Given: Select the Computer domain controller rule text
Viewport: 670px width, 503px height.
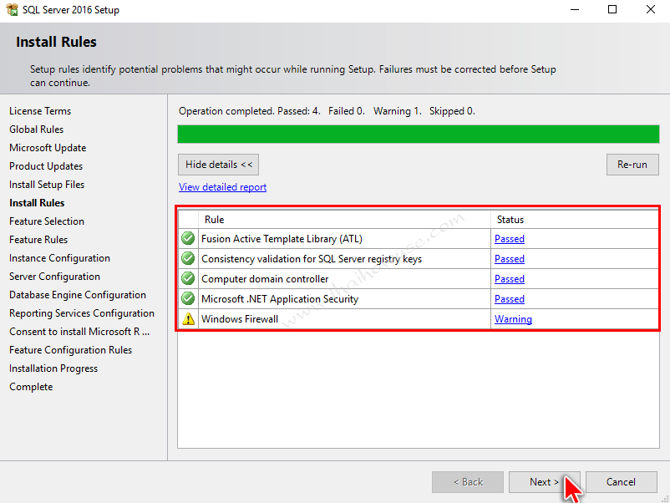Looking at the screenshot, I should click(265, 279).
